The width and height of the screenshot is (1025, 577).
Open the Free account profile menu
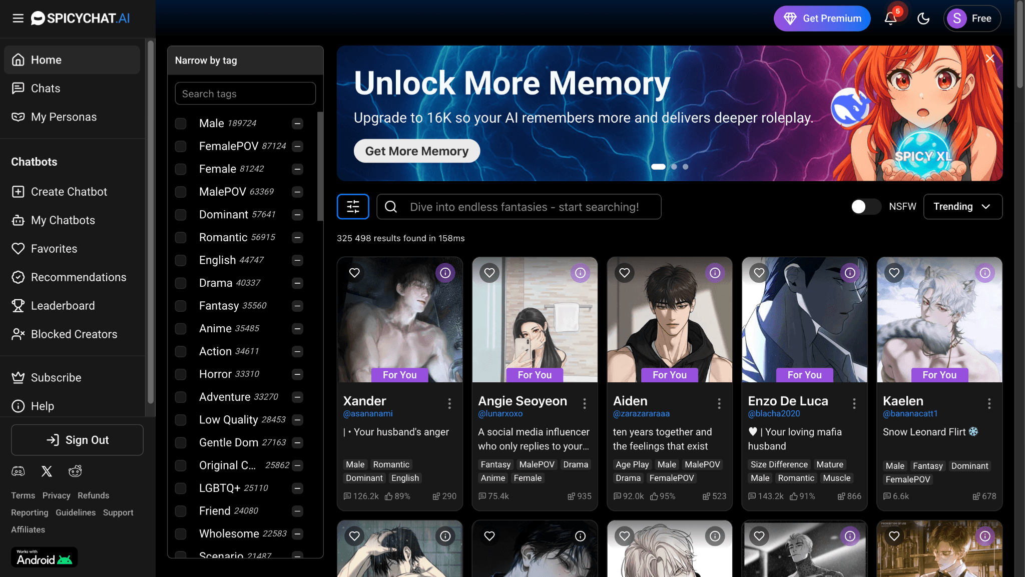(x=971, y=19)
